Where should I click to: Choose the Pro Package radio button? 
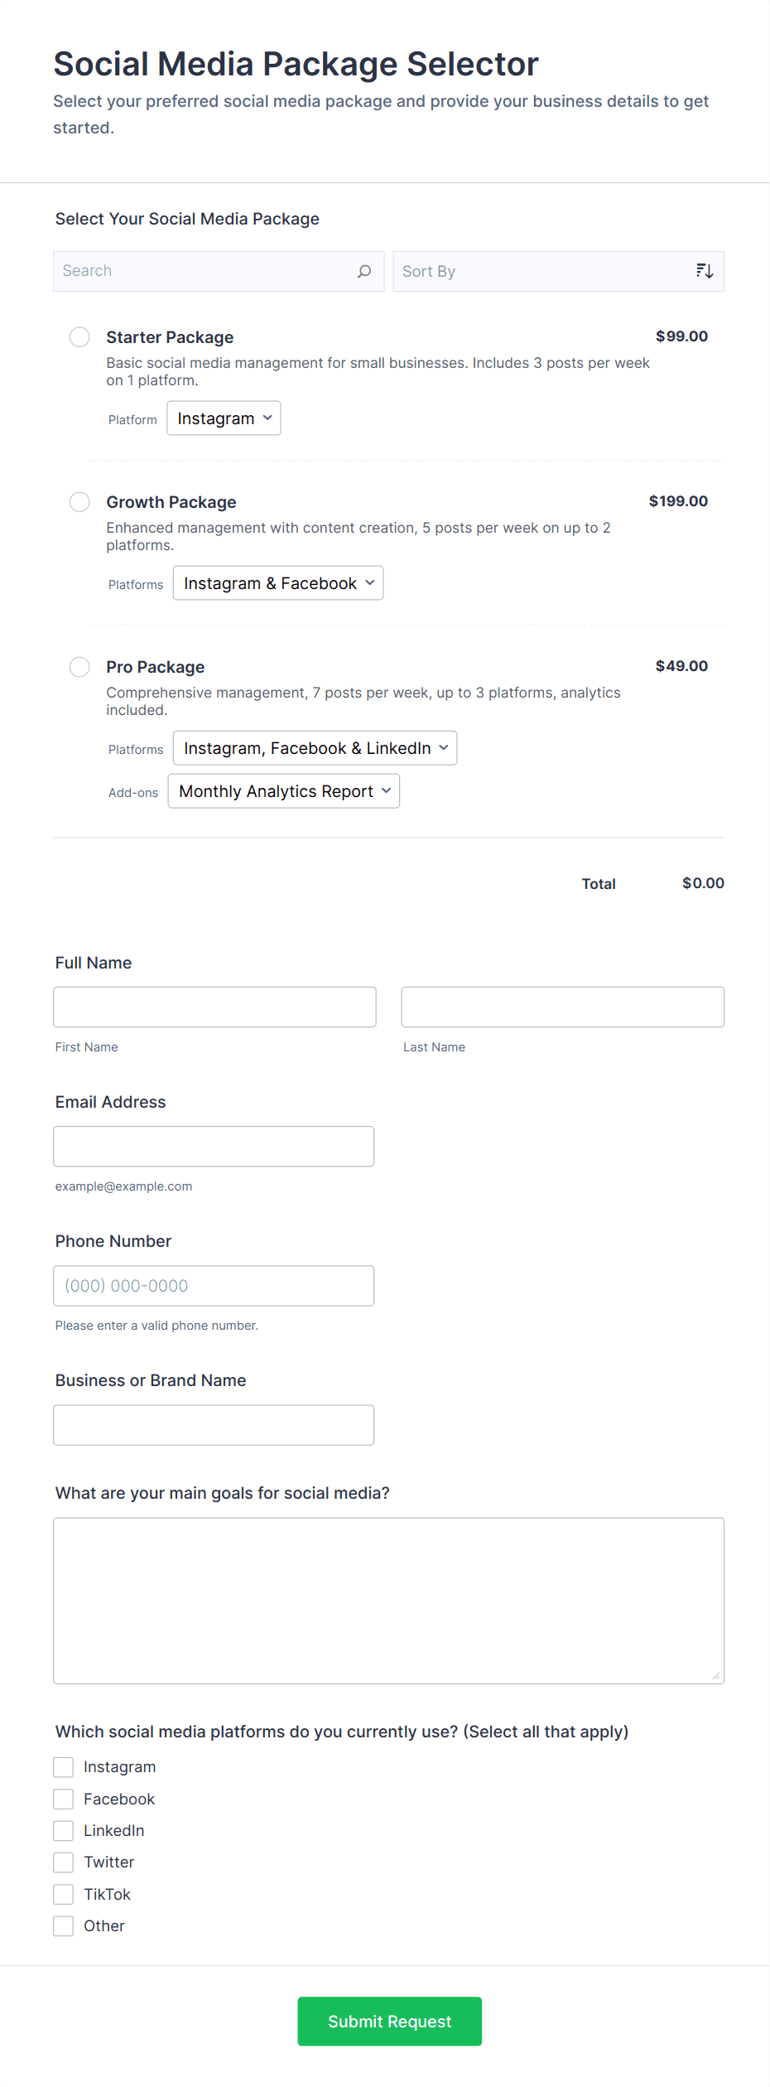coord(79,667)
